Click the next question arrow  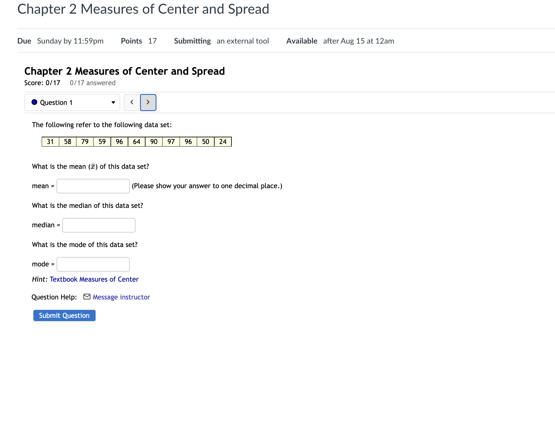click(148, 102)
